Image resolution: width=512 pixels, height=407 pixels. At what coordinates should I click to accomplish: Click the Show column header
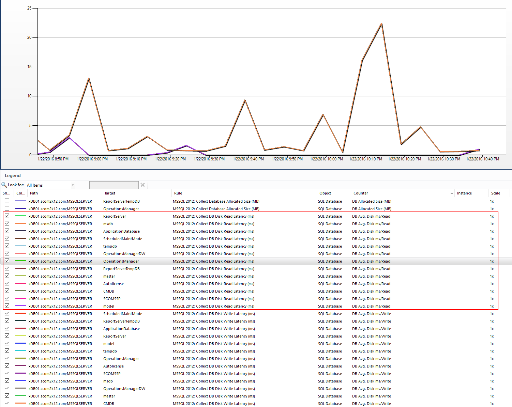click(x=6, y=193)
